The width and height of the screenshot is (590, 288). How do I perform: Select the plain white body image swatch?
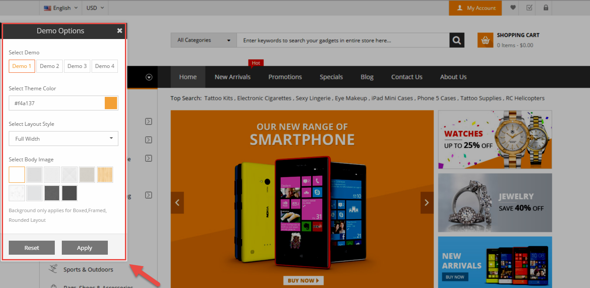pos(17,174)
